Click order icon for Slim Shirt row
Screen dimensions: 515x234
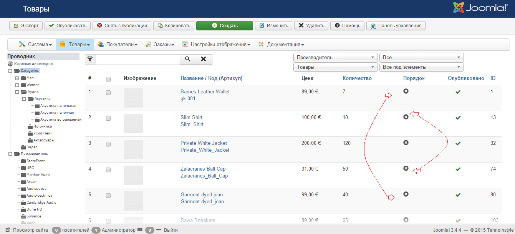[406, 117]
